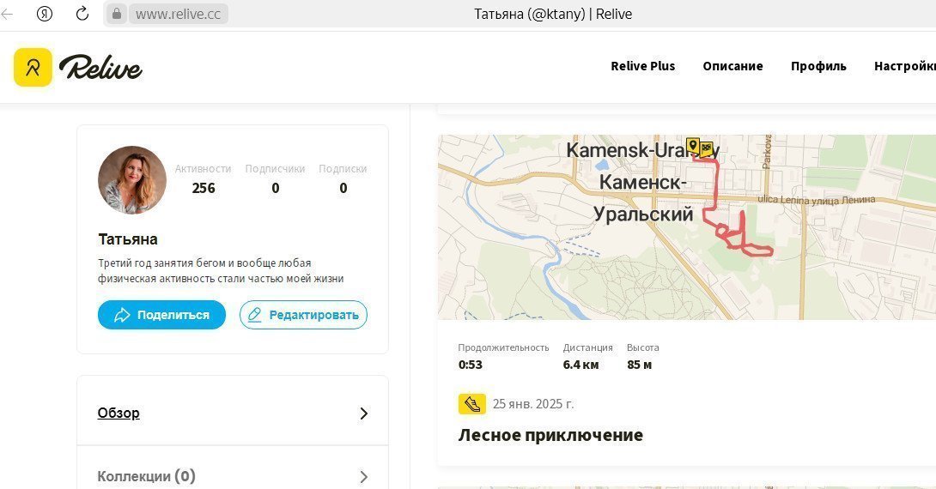Image resolution: width=936 pixels, height=489 pixels.
Task: Click Татьяна's profile avatar photo
Action: (x=132, y=180)
